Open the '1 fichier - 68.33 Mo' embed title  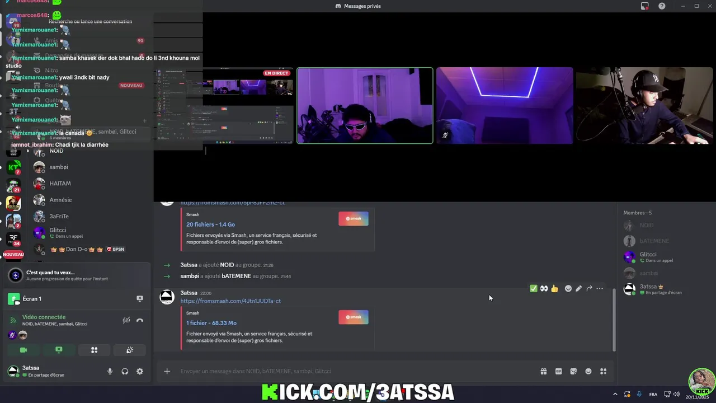pyautogui.click(x=211, y=323)
